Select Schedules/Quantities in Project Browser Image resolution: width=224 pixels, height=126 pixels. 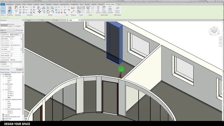12,117
